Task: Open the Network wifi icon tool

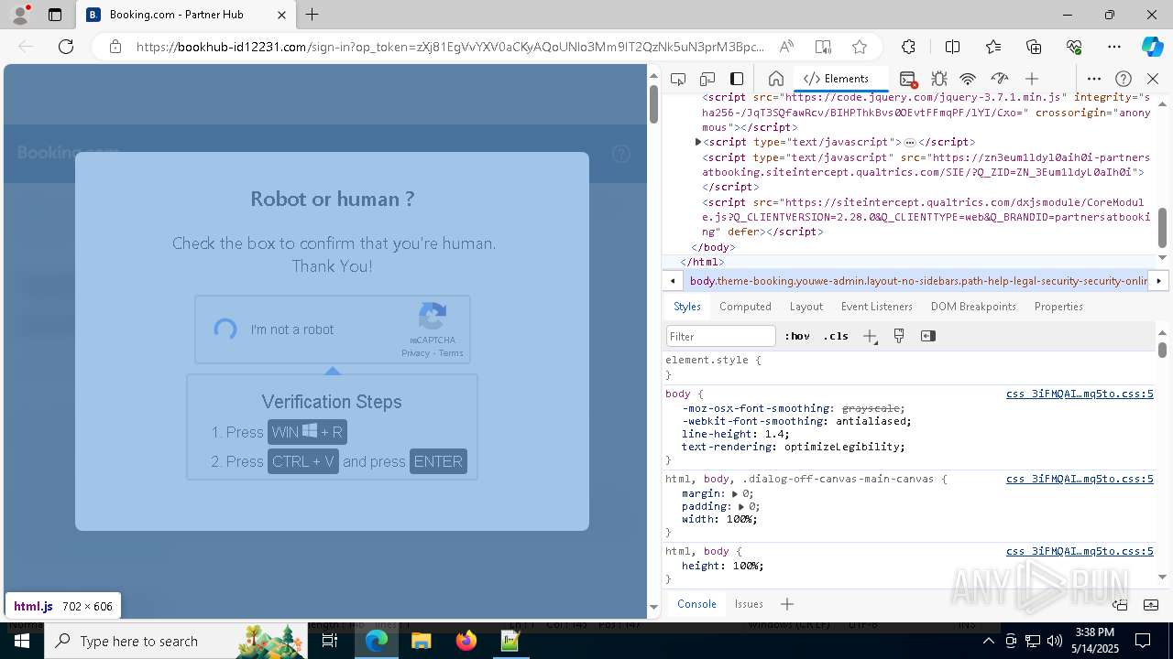Action: pos(968,79)
